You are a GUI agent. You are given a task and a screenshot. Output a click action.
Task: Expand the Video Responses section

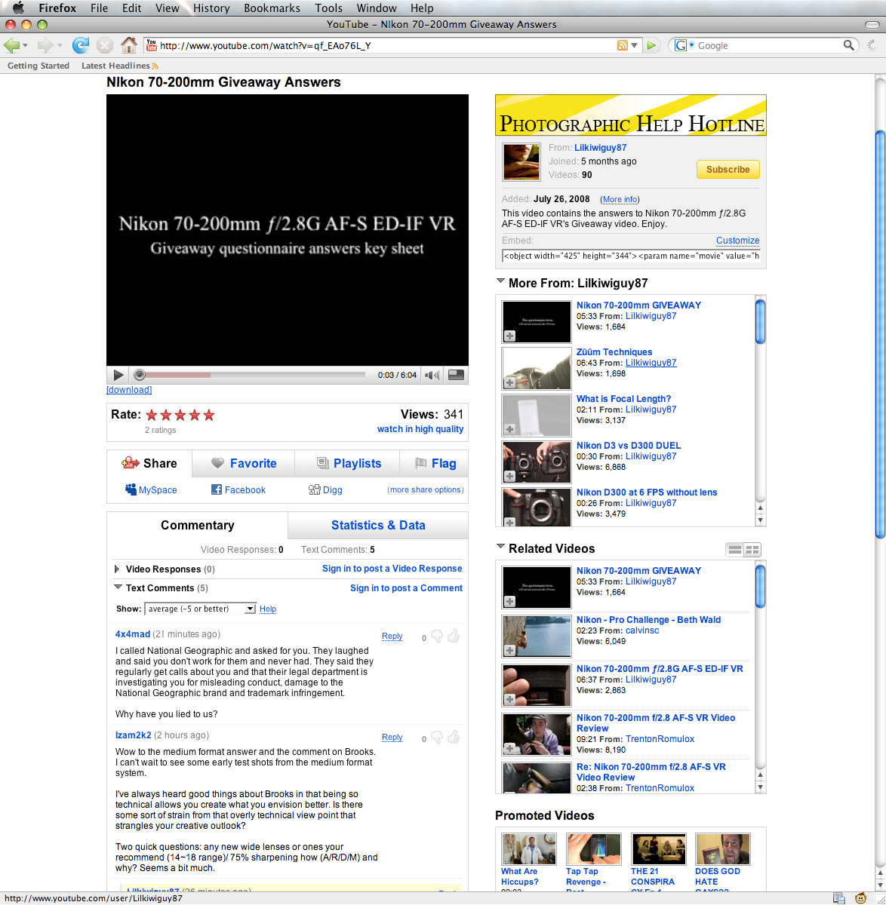[117, 569]
